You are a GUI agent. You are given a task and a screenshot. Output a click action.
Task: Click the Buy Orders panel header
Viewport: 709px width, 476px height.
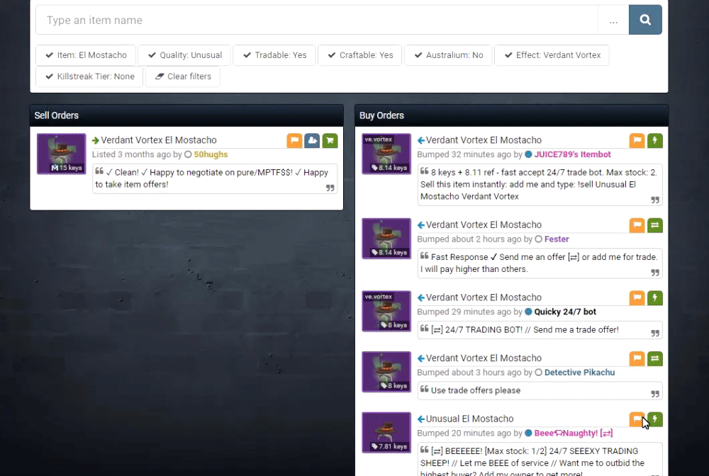coord(511,115)
